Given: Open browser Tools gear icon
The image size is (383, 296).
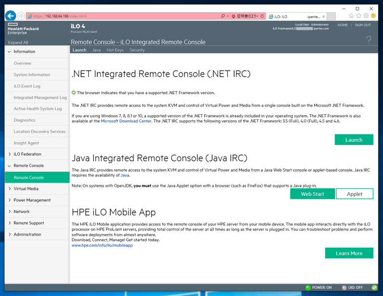Looking at the screenshot, I should (366, 16).
